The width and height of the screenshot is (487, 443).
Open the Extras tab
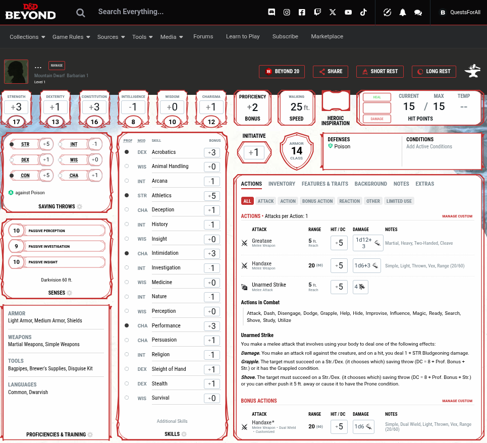pyautogui.click(x=425, y=184)
